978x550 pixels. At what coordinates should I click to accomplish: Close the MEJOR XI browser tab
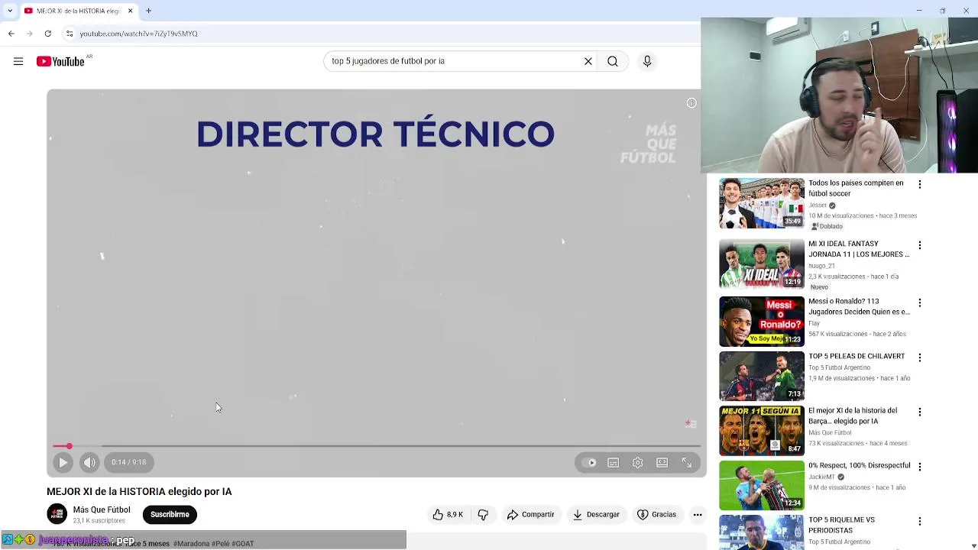point(130,11)
